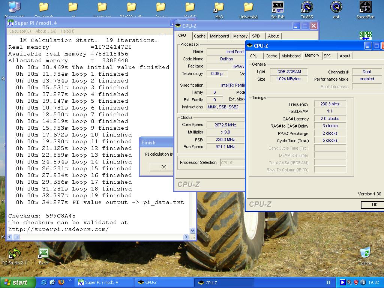Open About tab in front CPU-Z window

pos(345,56)
